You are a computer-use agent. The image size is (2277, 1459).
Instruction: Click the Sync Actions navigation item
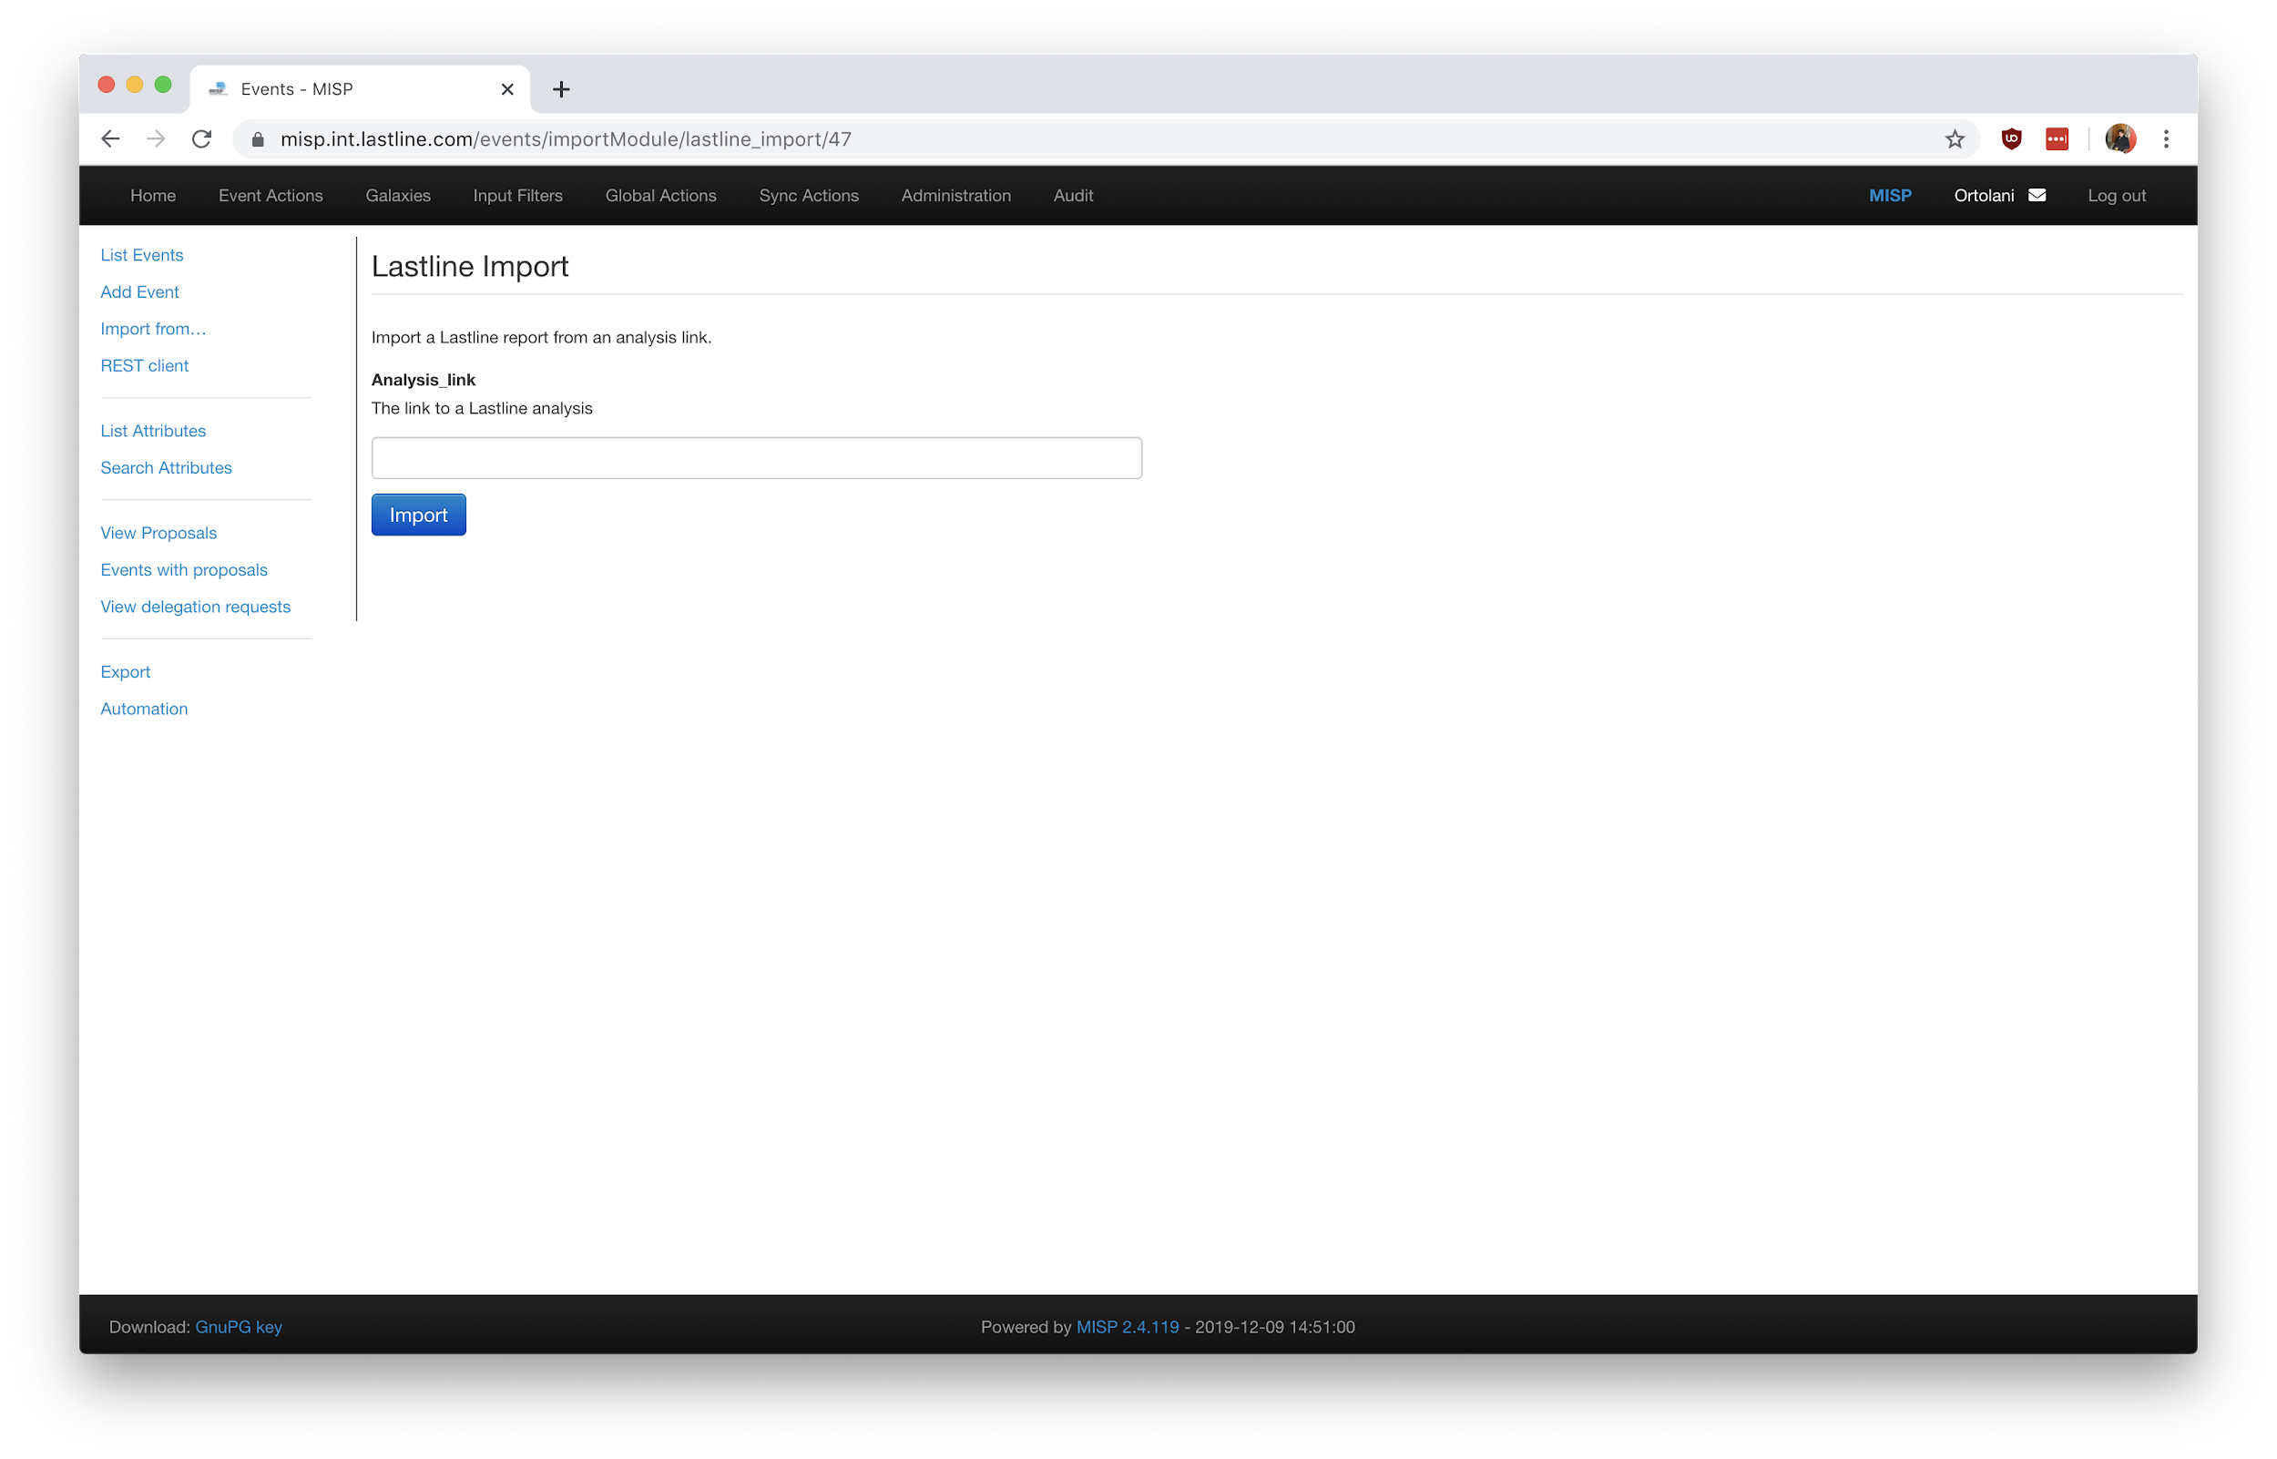pos(808,194)
